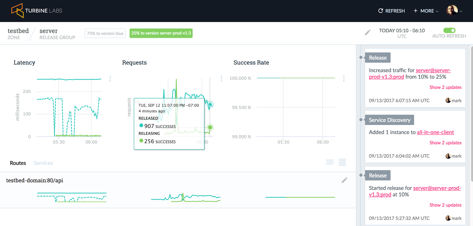Click the route's requests sparkline
The height and width of the screenshot is (226, 473).
186,197
